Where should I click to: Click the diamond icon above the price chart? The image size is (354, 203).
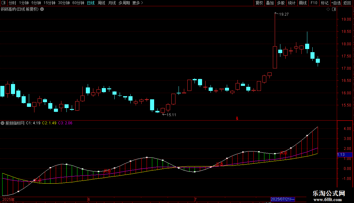(x=328, y=9)
